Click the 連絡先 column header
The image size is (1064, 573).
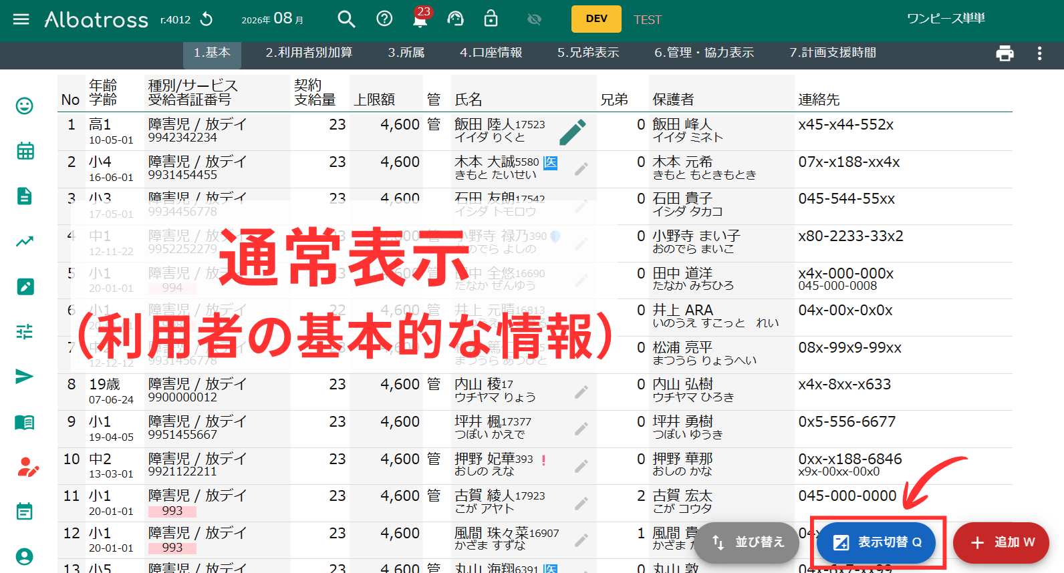819,100
